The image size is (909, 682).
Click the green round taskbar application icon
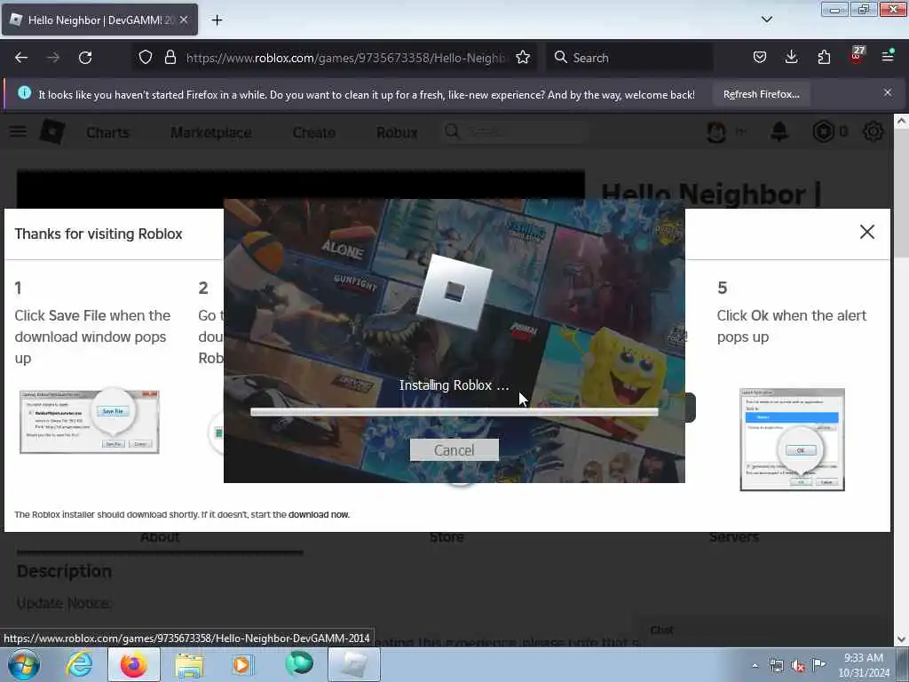[299, 663]
